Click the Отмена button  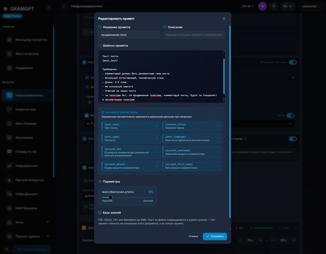pyautogui.click(x=193, y=236)
